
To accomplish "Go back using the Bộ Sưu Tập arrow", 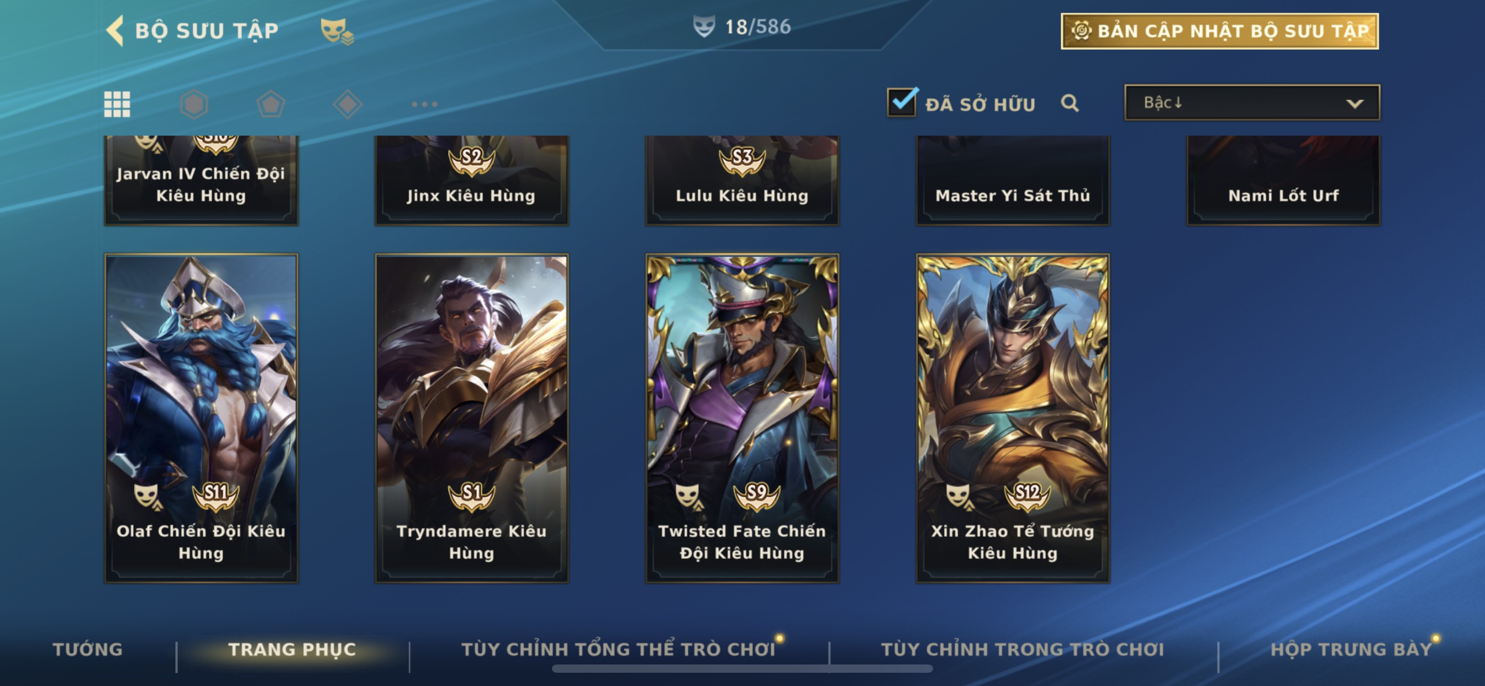I will (115, 30).
